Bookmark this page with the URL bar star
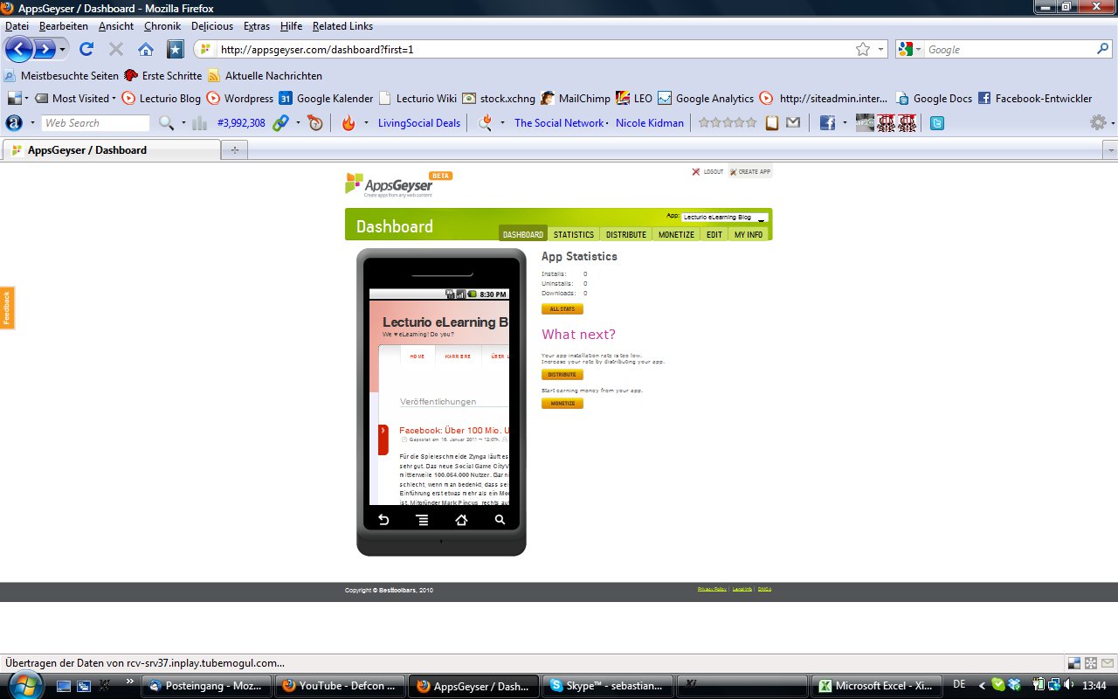Screen dimensions: 1118x699 pyautogui.click(x=863, y=49)
